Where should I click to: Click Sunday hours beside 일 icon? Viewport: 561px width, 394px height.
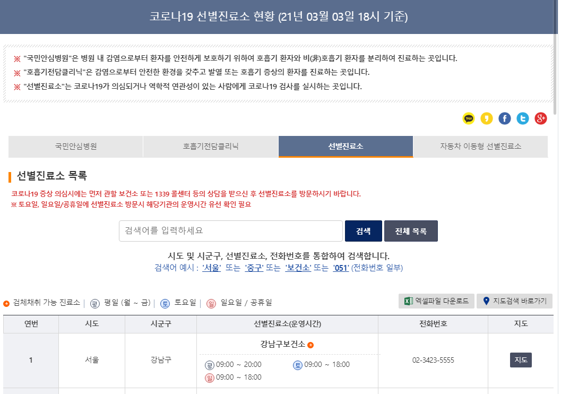click(x=239, y=378)
